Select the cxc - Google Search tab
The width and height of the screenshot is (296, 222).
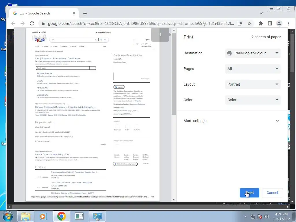click(x=44, y=13)
